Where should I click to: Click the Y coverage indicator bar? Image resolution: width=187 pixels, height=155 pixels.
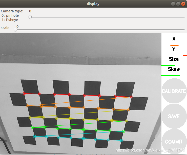[185, 56]
